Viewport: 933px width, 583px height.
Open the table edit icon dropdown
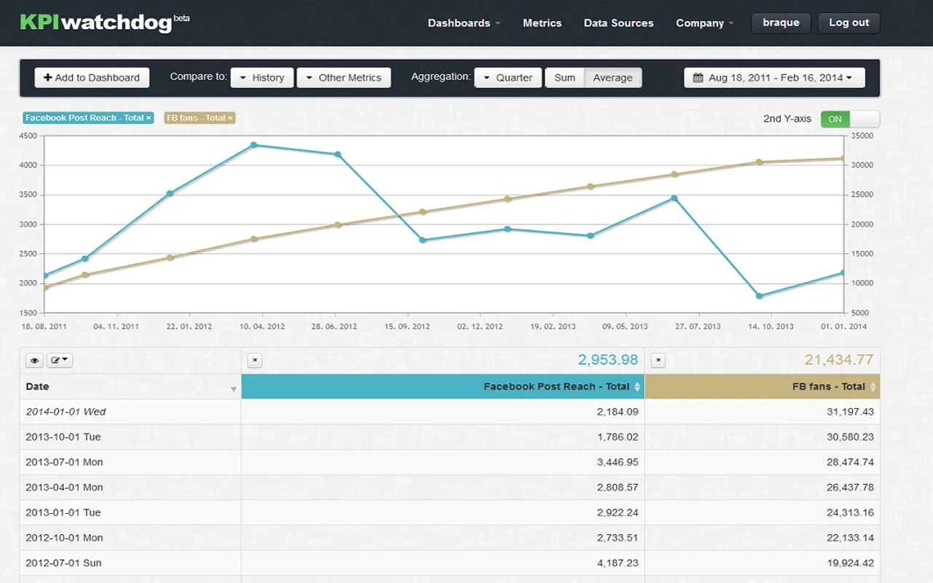coord(59,360)
